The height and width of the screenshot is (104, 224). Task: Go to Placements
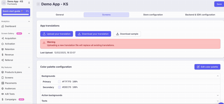[x=11, y=83]
